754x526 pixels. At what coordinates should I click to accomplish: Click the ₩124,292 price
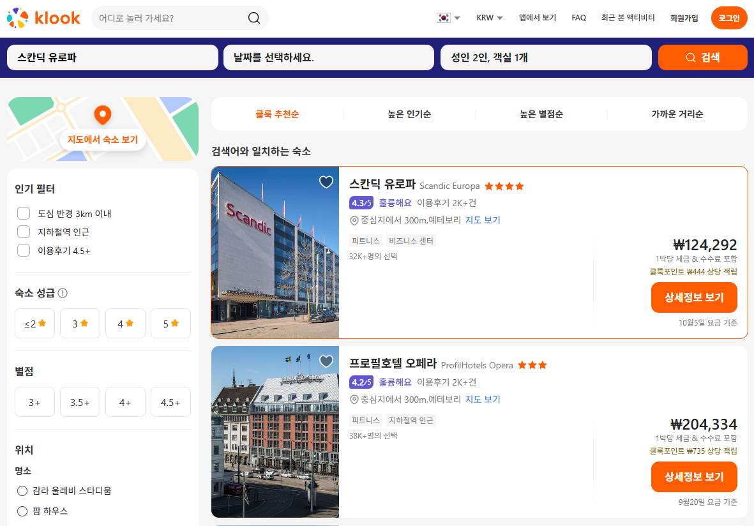tap(705, 245)
